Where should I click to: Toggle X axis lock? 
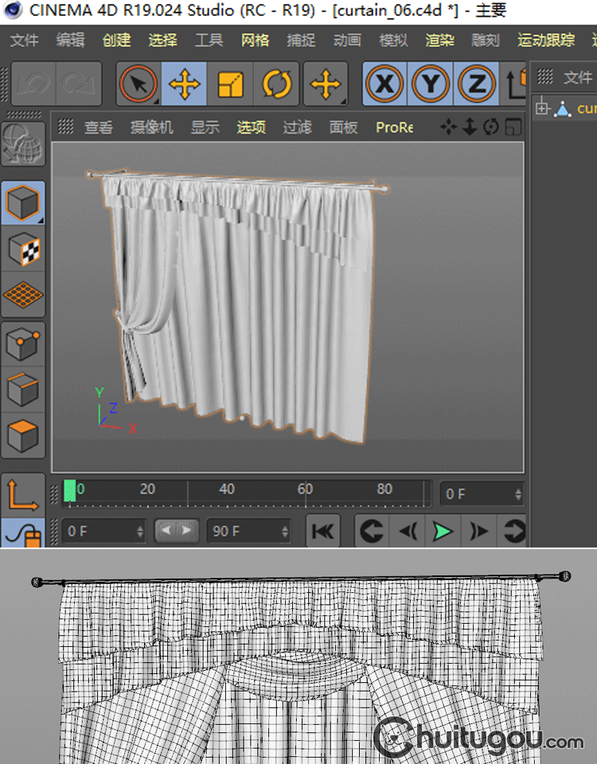[x=385, y=84]
